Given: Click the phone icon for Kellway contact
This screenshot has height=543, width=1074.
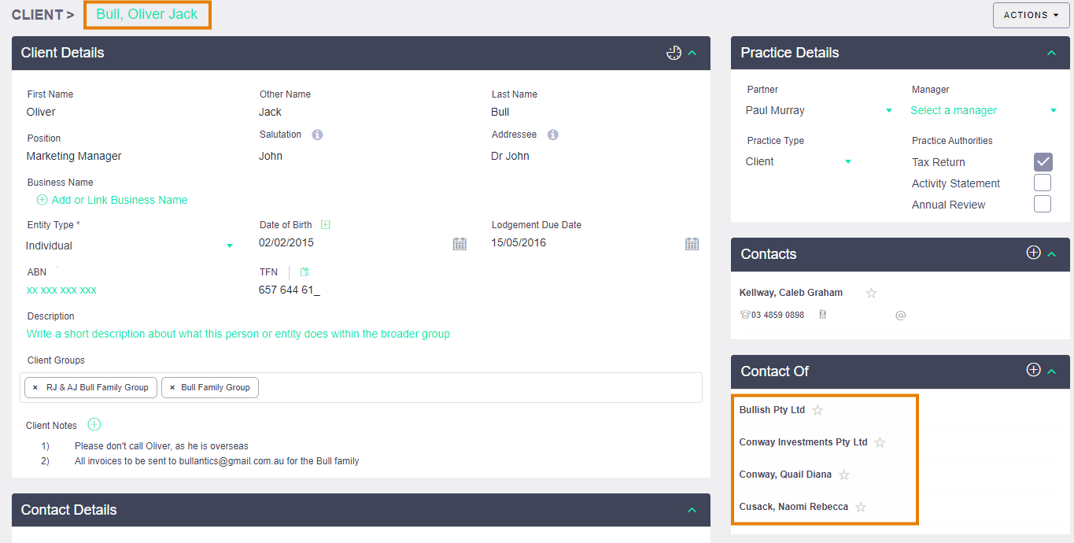Looking at the screenshot, I should coord(745,315).
